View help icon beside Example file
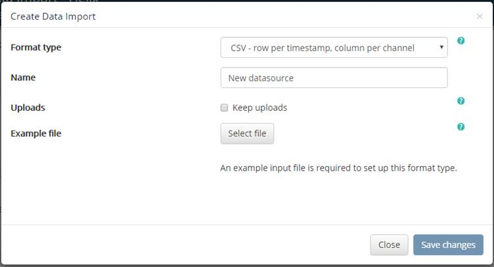Image resolution: width=494 pixels, height=267 pixels. 460,127
